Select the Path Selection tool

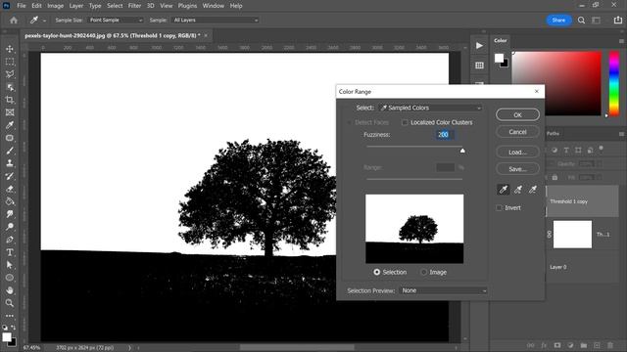tap(10, 265)
